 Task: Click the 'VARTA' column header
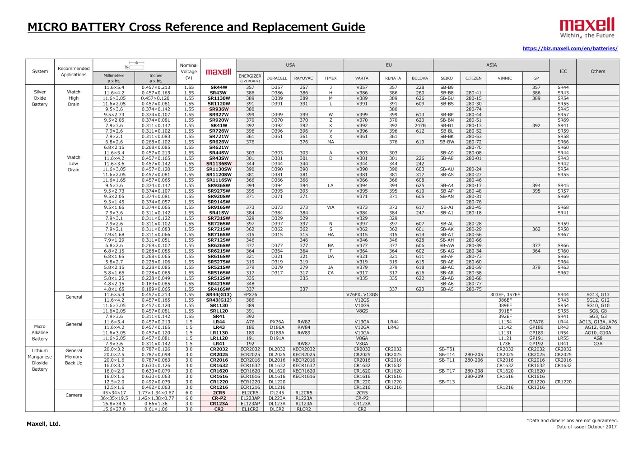pos(362,78)
